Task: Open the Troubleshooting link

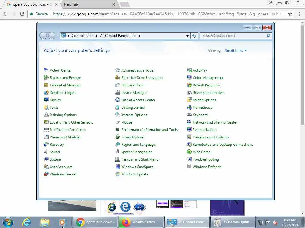Action: (x=206, y=159)
